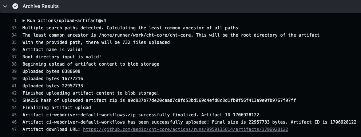Select log line number 44
361x137 pixels.
pos(14,108)
